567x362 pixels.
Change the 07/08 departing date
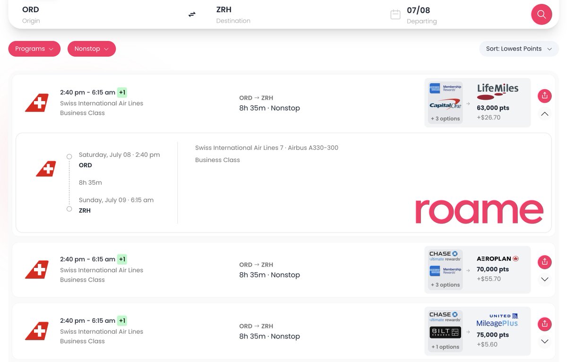pos(419,10)
